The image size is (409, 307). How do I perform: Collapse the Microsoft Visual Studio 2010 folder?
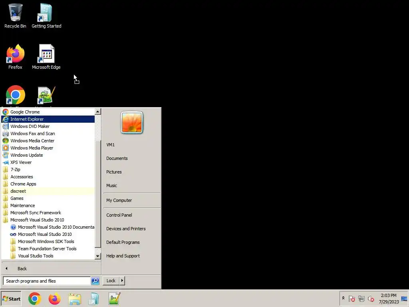click(x=48, y=220)
